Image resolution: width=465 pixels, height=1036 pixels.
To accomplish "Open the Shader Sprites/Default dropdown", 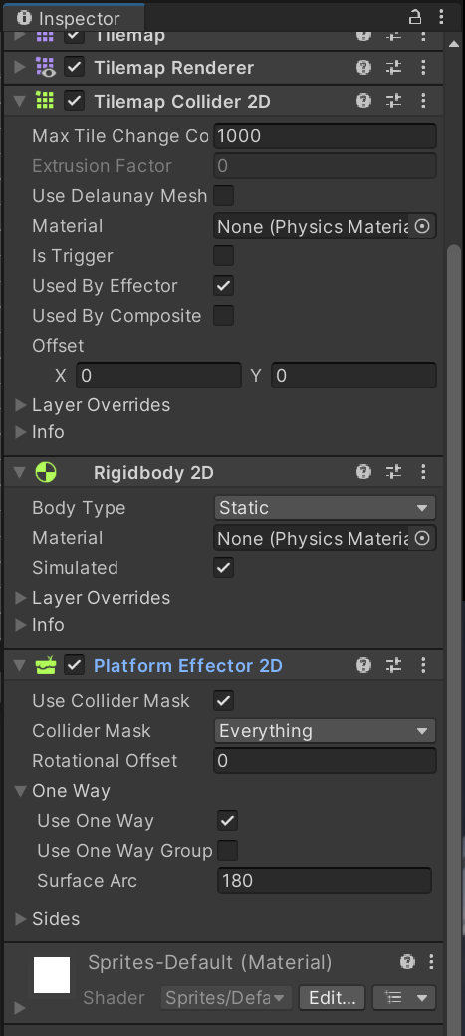I will [226, 997].
